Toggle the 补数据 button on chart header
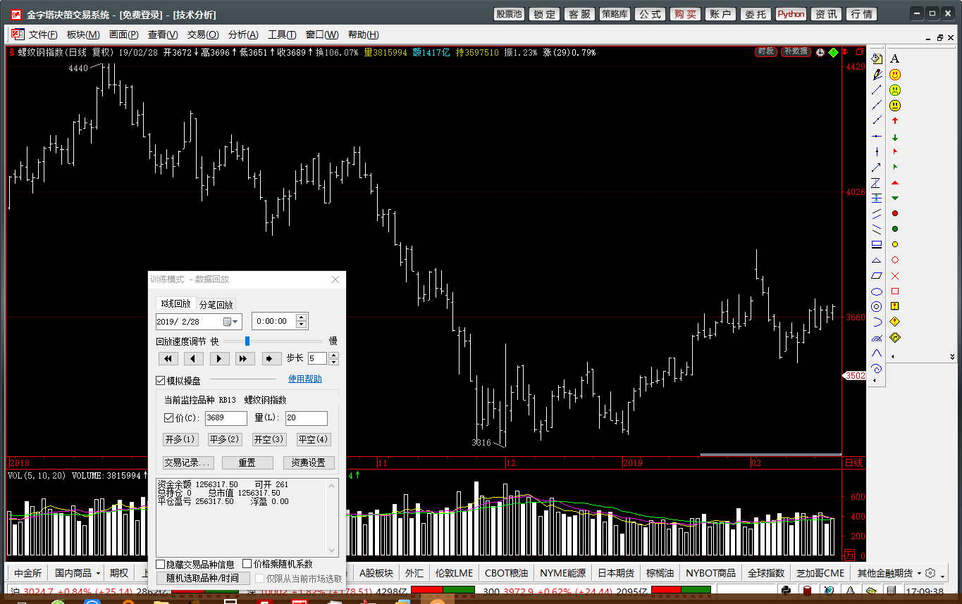The width and height of the screenshot is (962, 604). 796,51
